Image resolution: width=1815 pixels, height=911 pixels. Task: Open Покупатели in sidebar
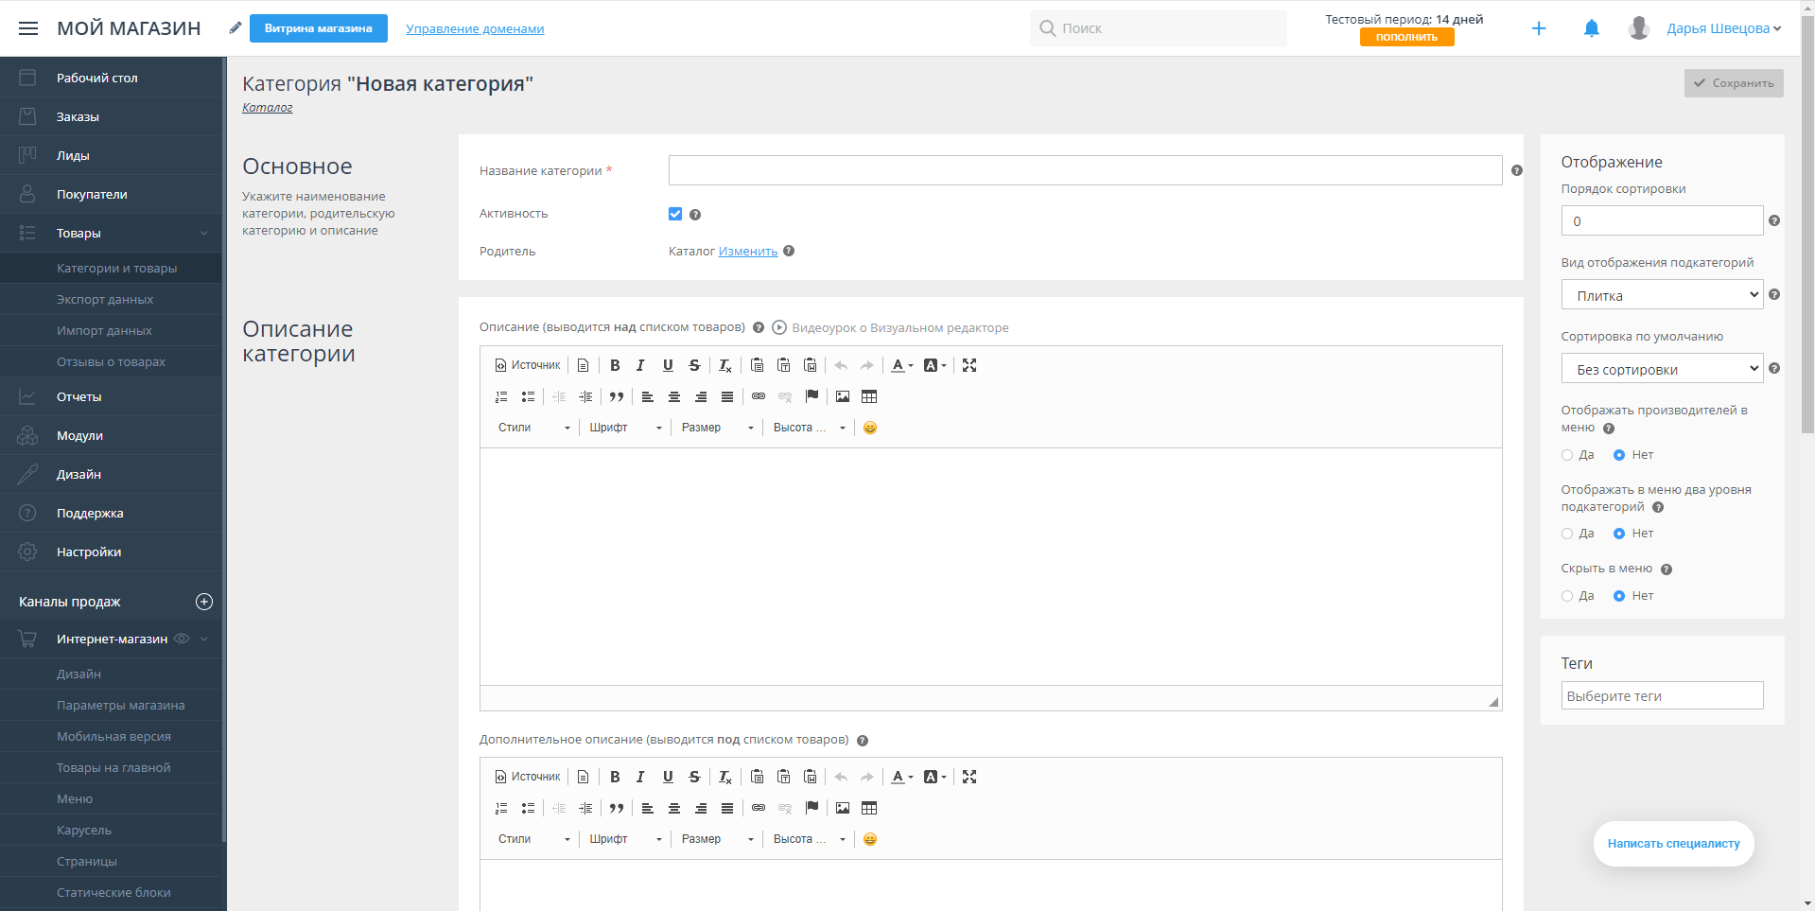[111, 194]
